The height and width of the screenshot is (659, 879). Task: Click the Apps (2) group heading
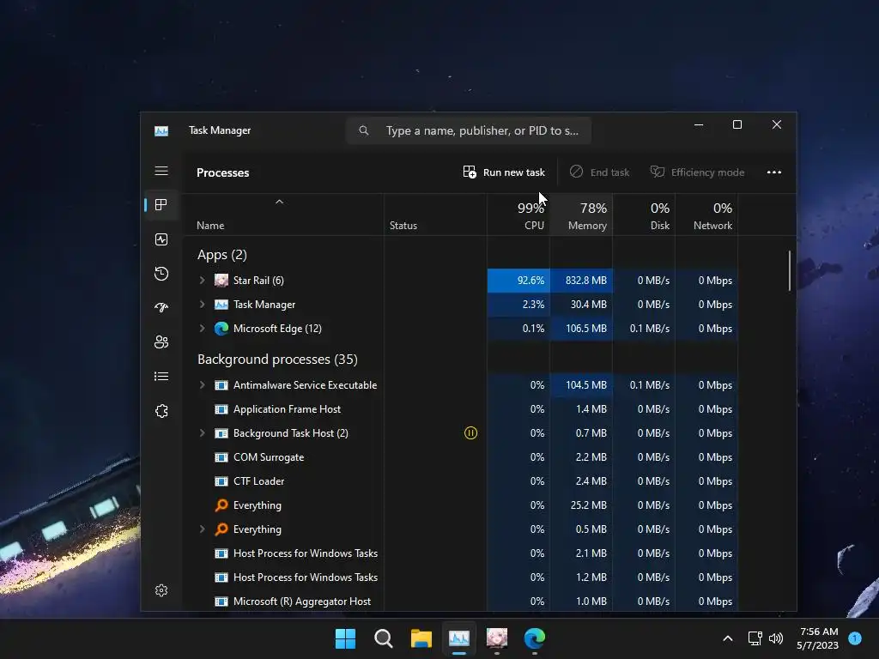tap(222, 255)
